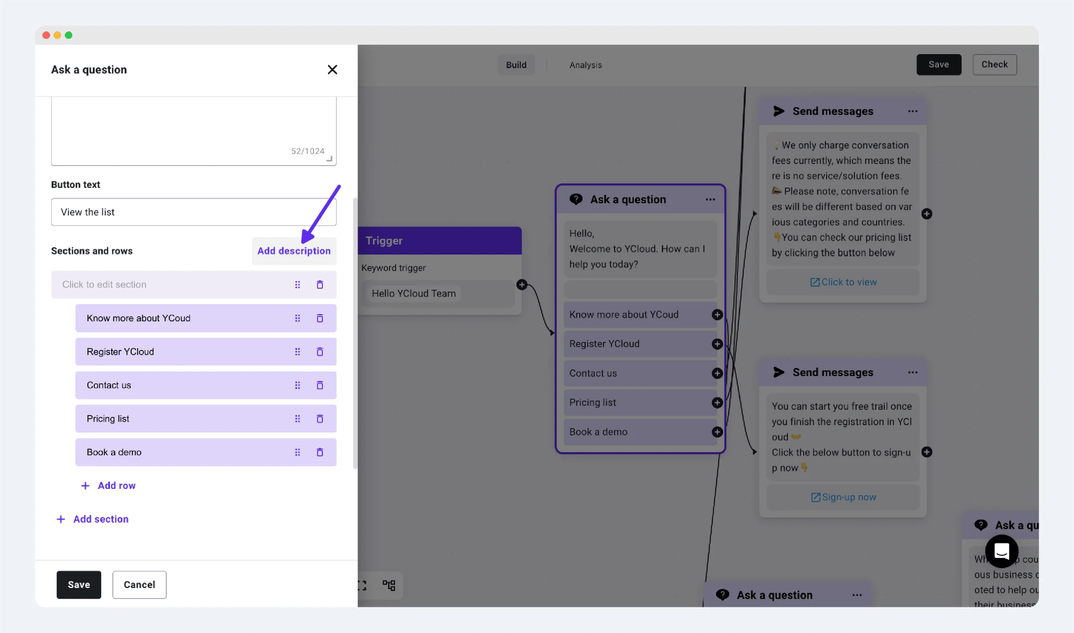Switch to the Build tab
The image size is (1074, 633).
click(x=516, y=65)
